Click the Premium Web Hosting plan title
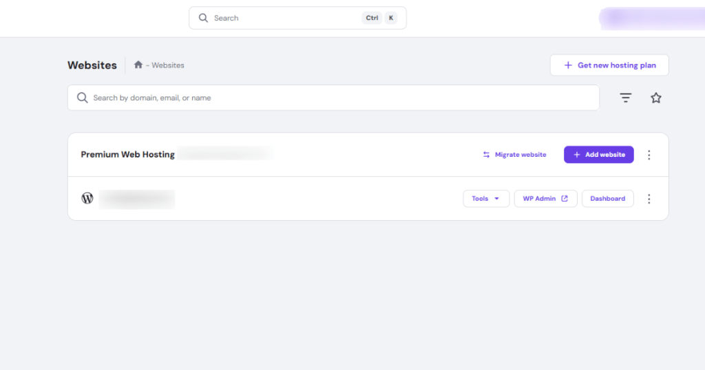 127,155
